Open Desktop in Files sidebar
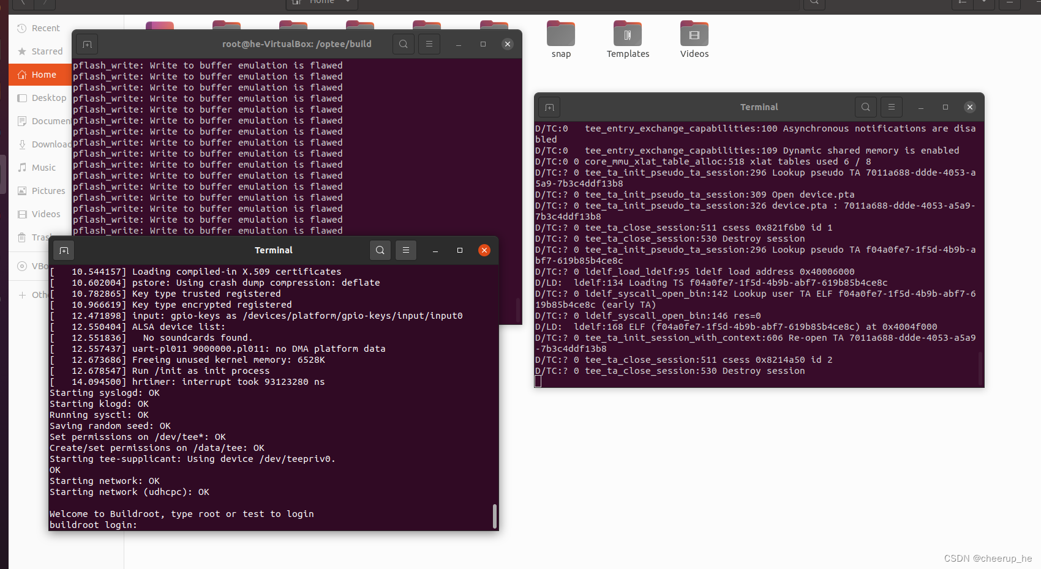This screenshot has height=569, width=1041. click(40, 98)
